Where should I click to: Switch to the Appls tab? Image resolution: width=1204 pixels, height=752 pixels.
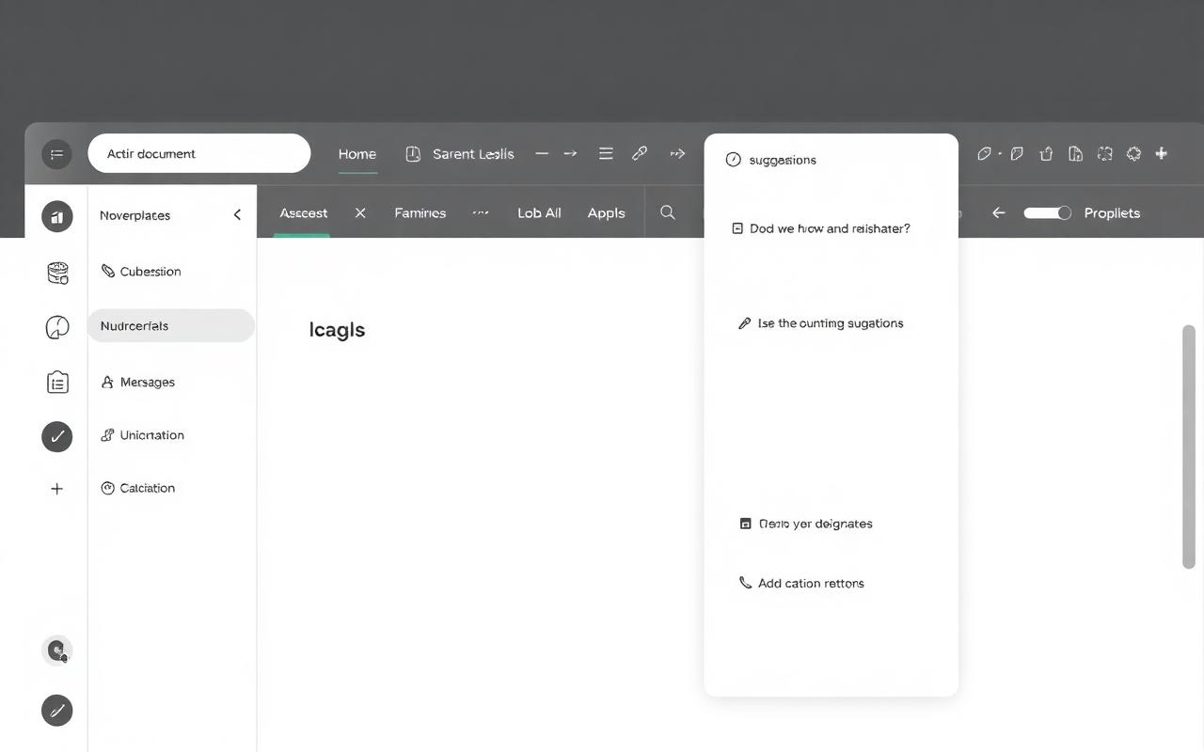coord(606,212)
